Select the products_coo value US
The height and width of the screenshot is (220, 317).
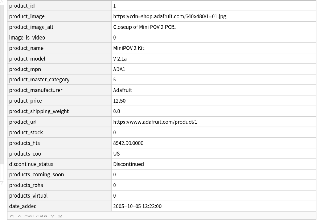[116, 154]
